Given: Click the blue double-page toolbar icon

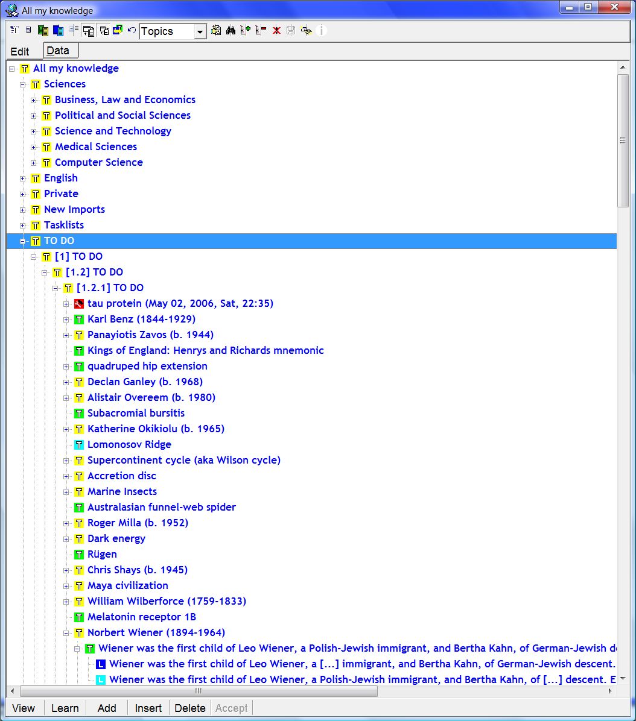Looking at the screenshot, I should [x=58, y=31].
